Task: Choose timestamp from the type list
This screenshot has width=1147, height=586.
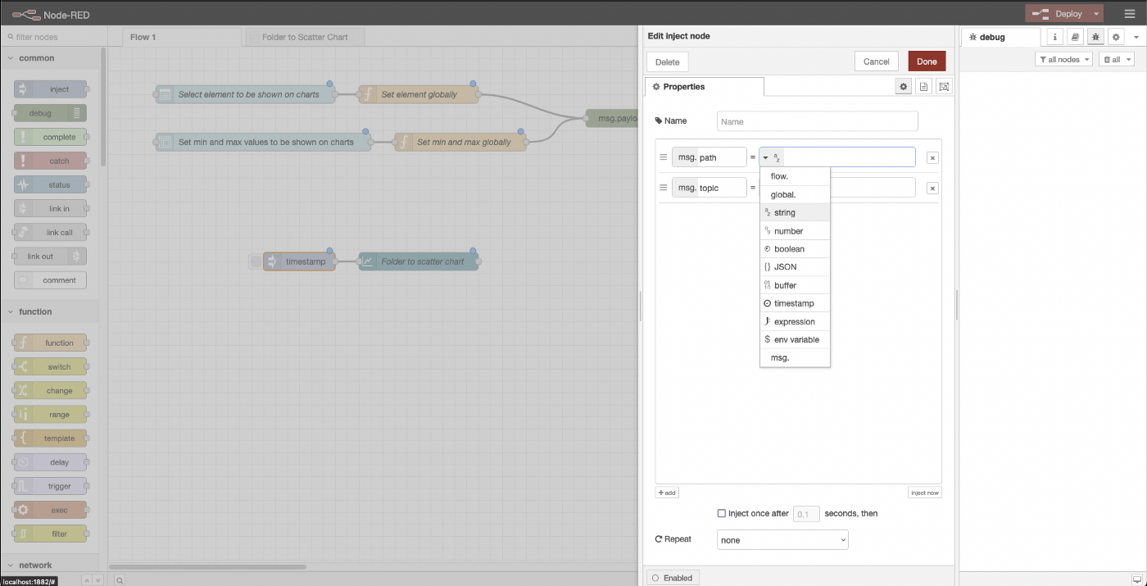Action: (x=794, y=303)
